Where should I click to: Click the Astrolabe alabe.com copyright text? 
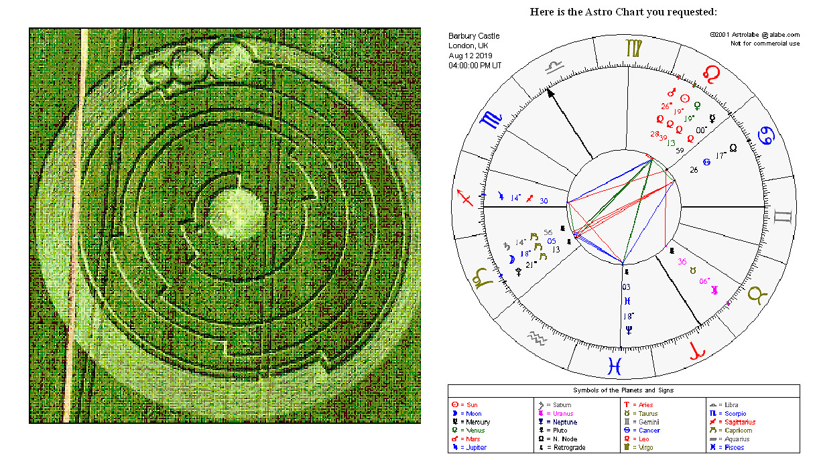click(755, 34)
